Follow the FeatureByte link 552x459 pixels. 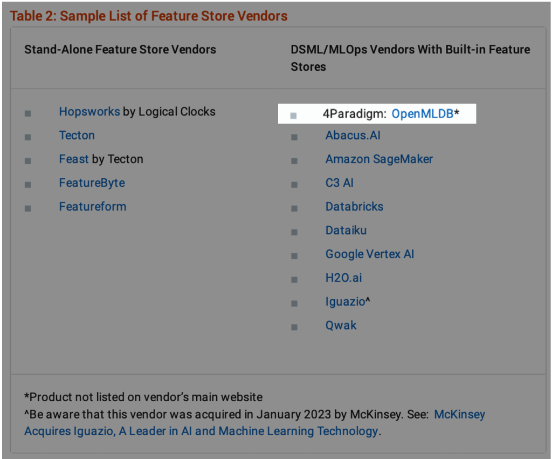92,183
